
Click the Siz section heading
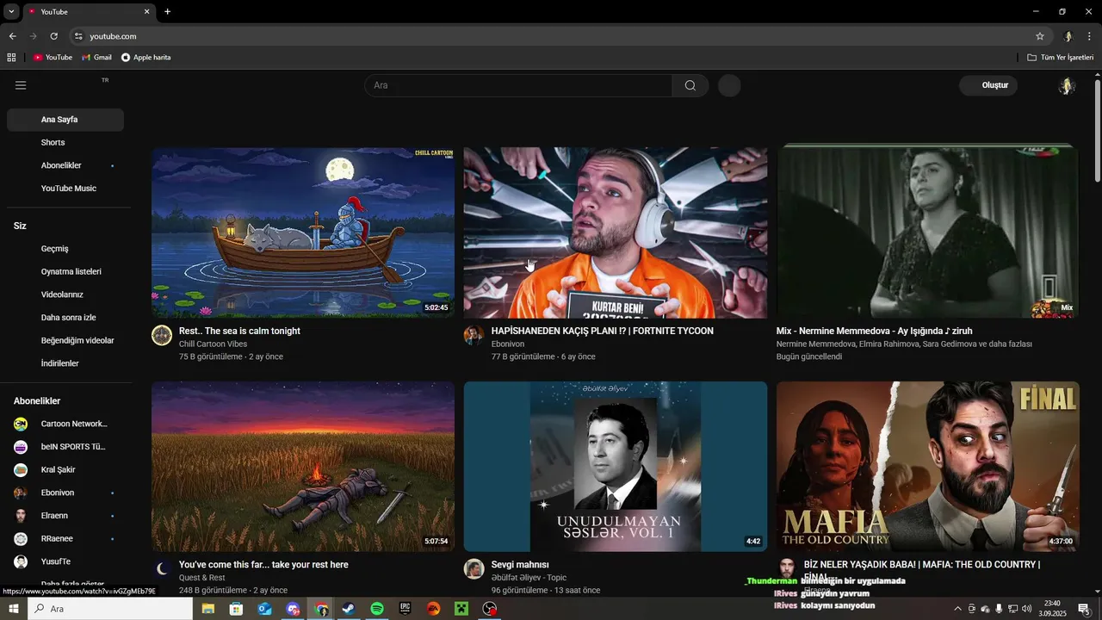(x=20, y=226)
